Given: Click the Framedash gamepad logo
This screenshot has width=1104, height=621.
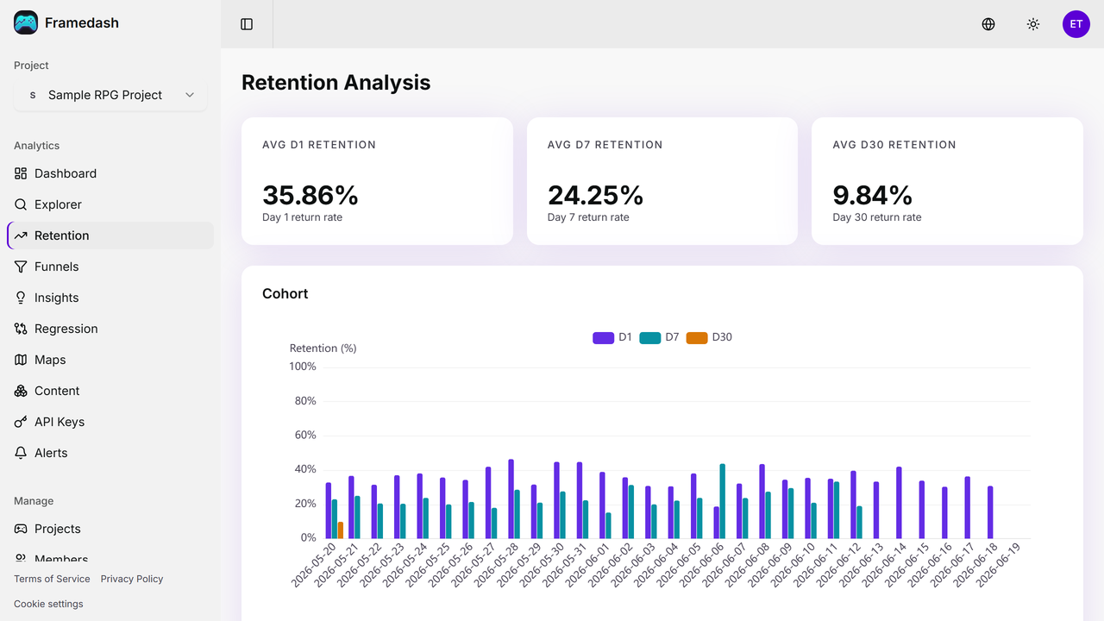Looking at the screenshot, I should click(x=26, y=22).
